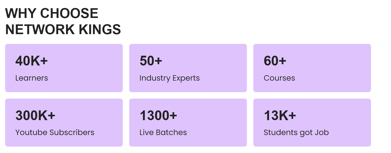391x153 pixels.
Task: Click the Courses label
Action: click(x=279, y=78)
